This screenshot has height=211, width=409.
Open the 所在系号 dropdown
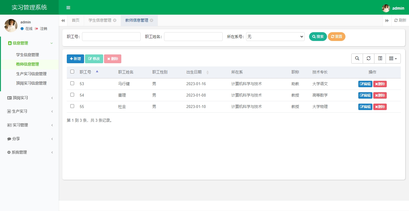point(275,37)
